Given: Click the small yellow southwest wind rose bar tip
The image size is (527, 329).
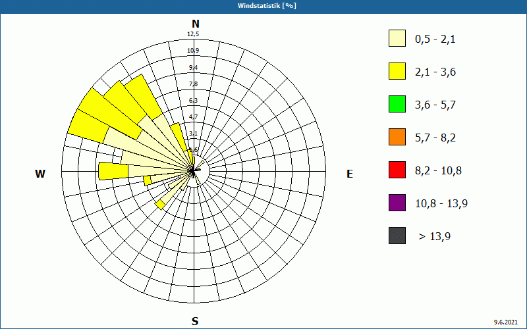Looking at the screenshot, I should (160, 205).
